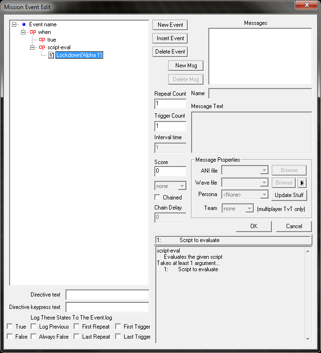Toggle the First Trigger log checkbox
This screenshot has width=321, height=353.
(118, 327)
